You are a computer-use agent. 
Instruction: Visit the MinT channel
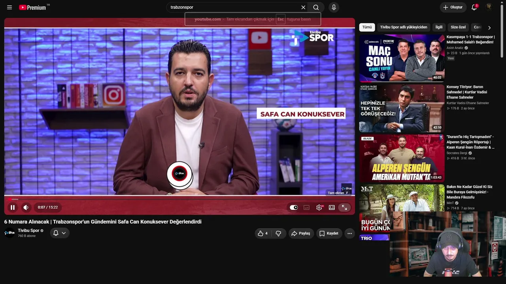(450, 203)
